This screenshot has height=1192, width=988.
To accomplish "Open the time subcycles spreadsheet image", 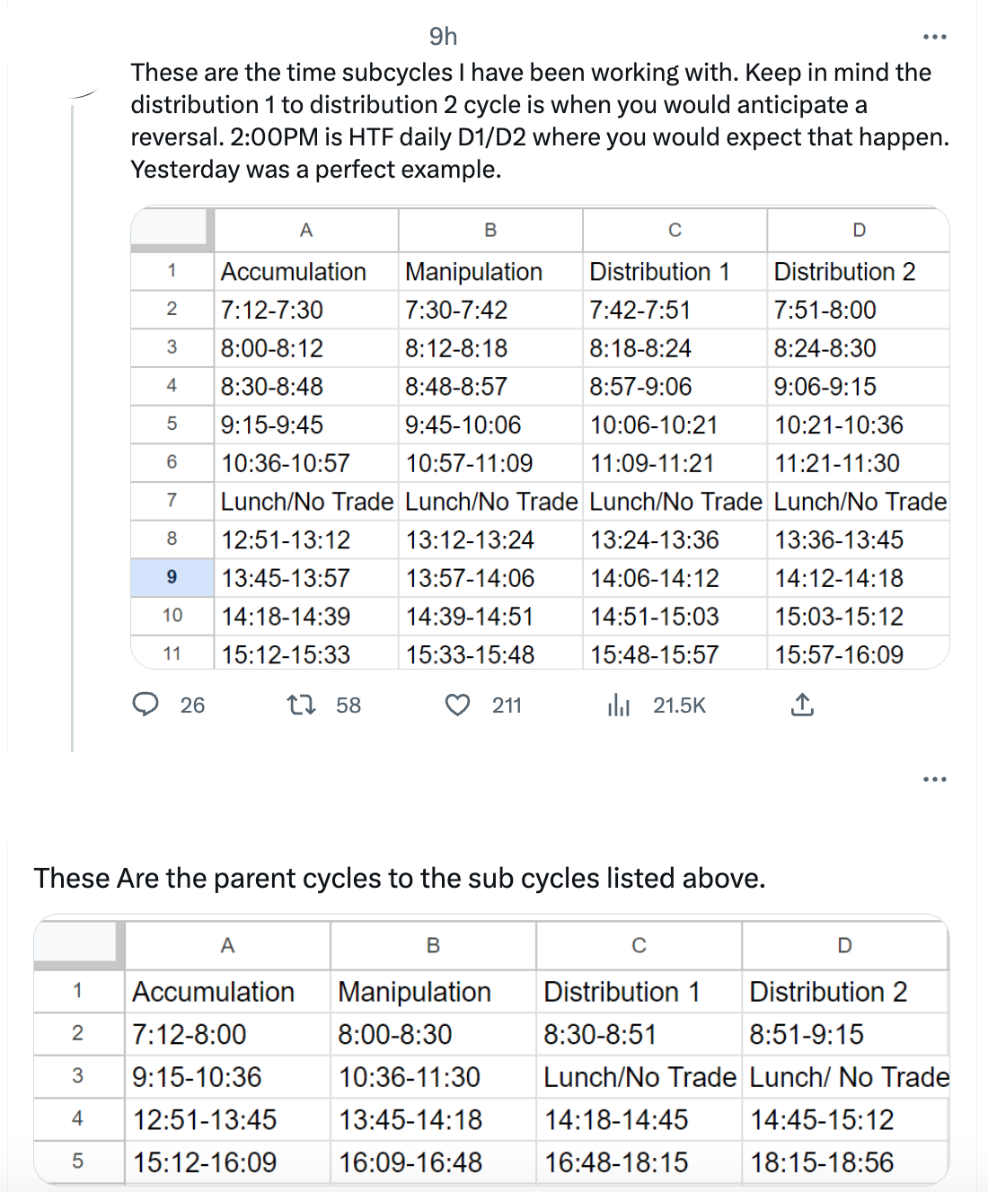I will click(540, 438).
